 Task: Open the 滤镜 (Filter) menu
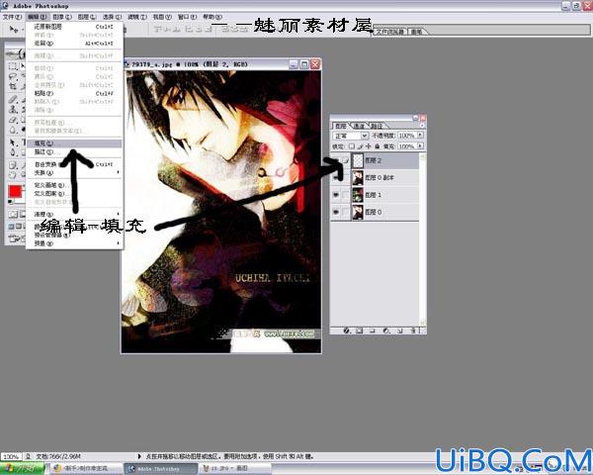(x=137, y=17)
